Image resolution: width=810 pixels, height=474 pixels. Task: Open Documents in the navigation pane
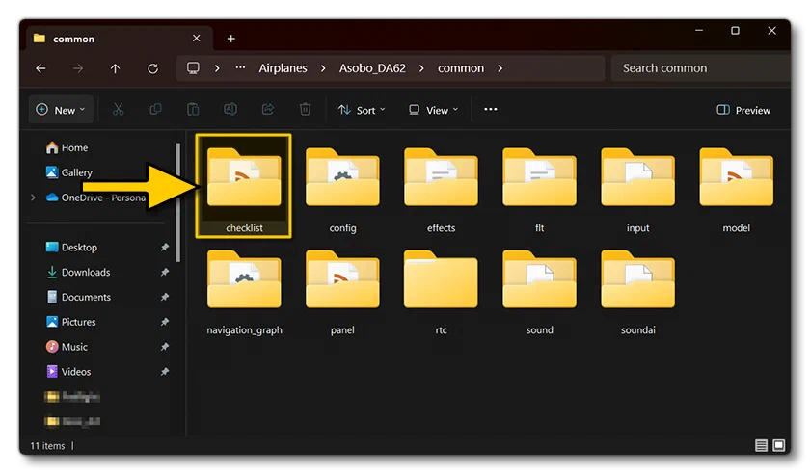click(x=78, y=297)
